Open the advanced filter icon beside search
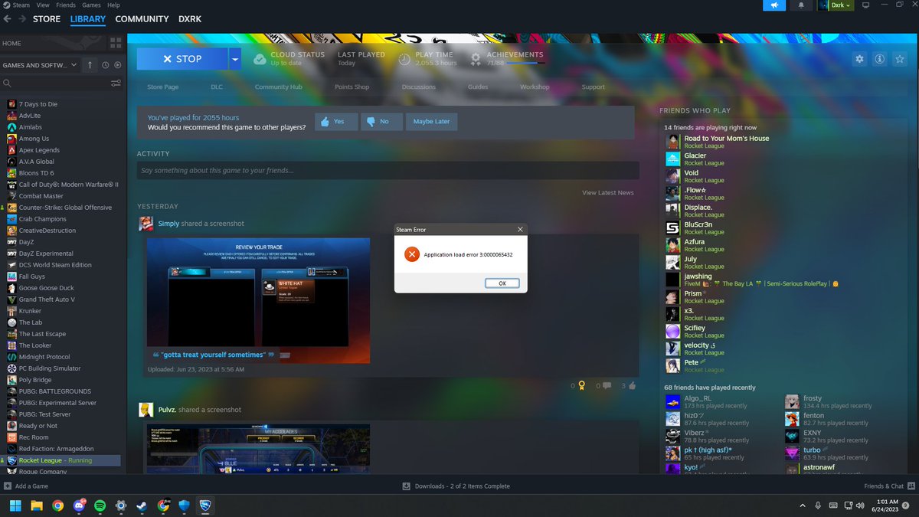 coord(116,83)
